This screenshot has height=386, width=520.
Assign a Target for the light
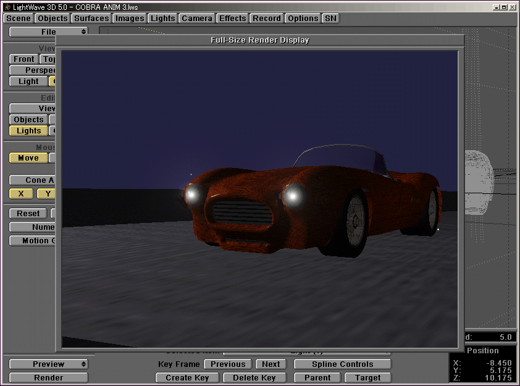point(367,377)
